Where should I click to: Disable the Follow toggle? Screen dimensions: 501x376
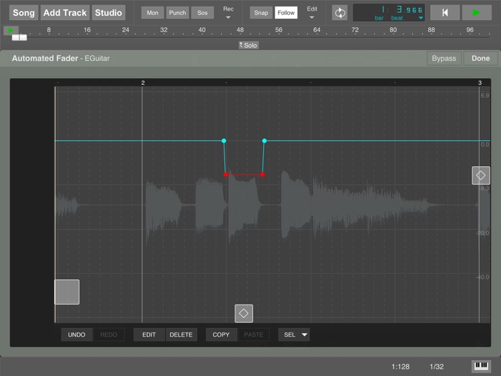(x=286, y=13)
